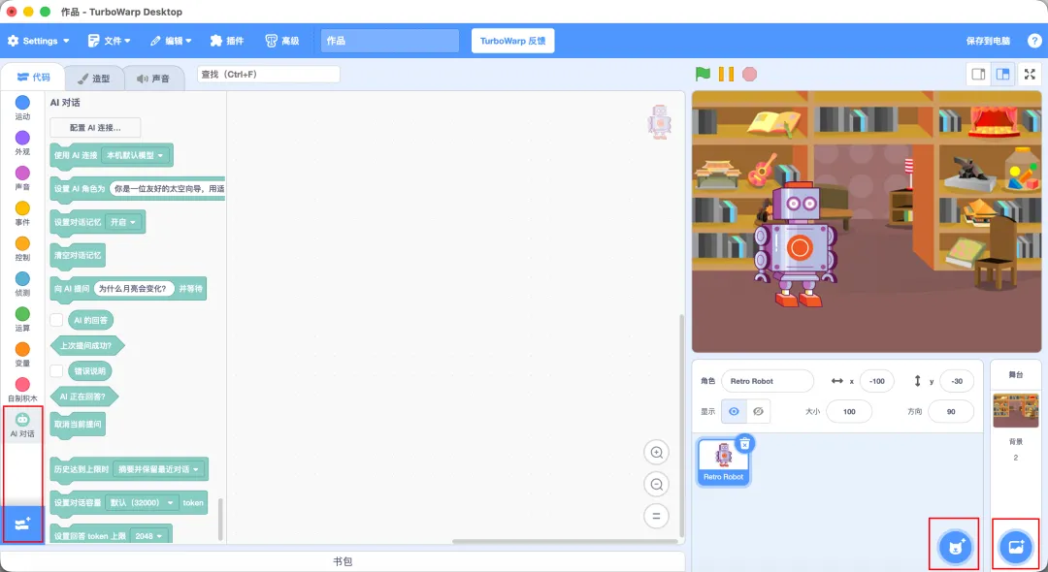Click the red stop button
The image size is (1048, 572).
(750, 74)
